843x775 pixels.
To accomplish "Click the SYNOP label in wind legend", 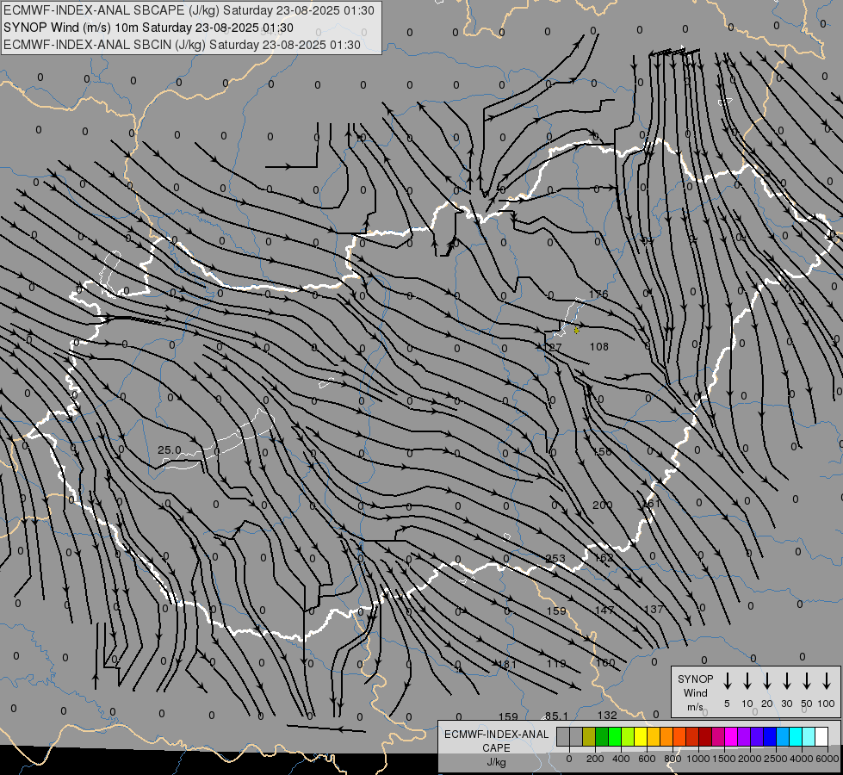I will (x=695, y=679).
